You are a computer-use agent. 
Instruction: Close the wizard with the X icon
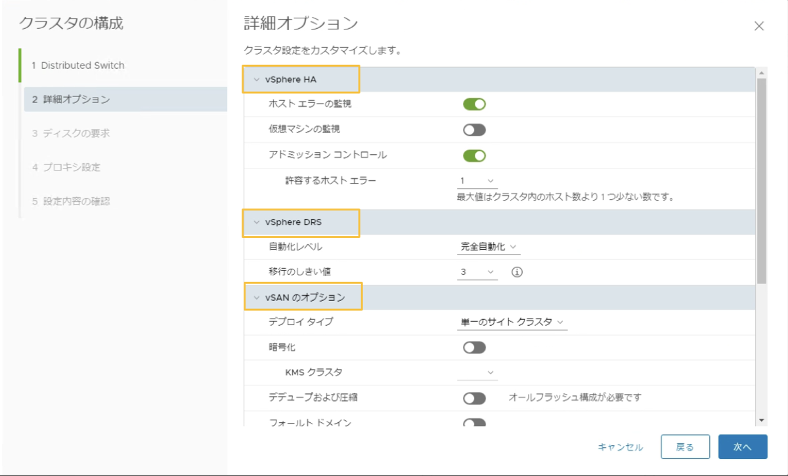[x=759, y=26]
